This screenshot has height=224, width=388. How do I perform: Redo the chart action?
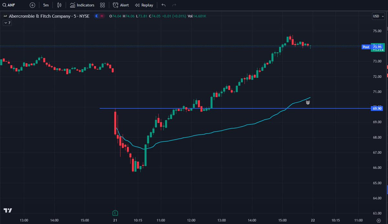(174, 5)
